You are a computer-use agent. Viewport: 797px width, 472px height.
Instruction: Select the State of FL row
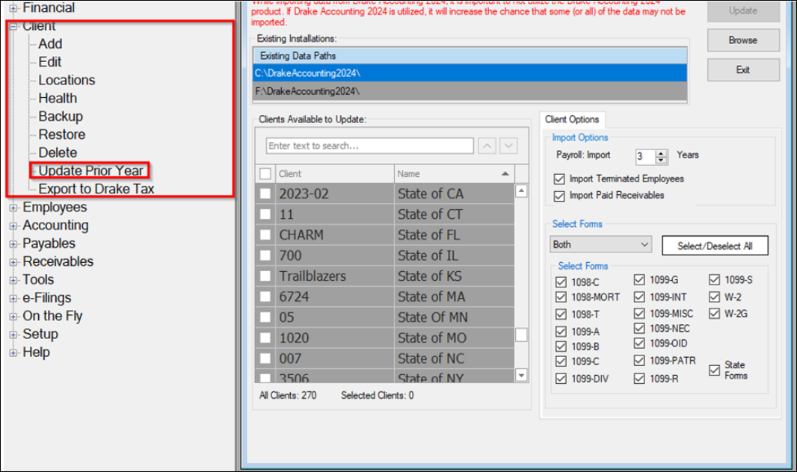coord(385,235)
